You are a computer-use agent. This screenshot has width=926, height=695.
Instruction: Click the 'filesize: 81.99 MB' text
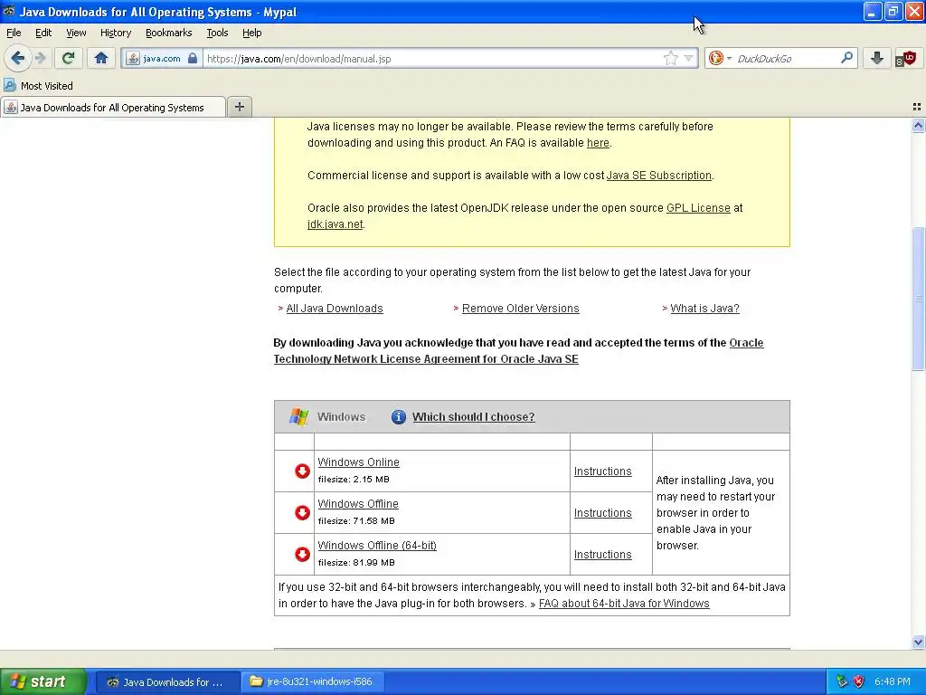pyautogui.click(x=356, y=563)
